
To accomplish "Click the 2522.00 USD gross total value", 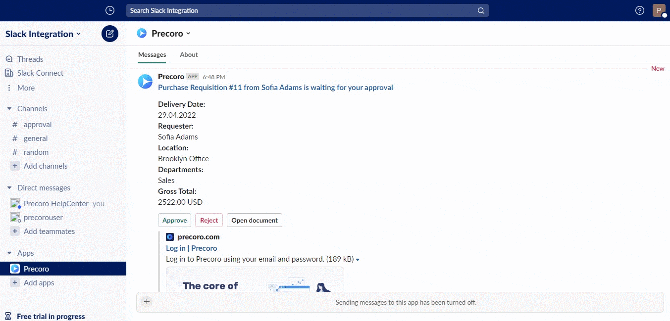I will [x=180, y=202].
